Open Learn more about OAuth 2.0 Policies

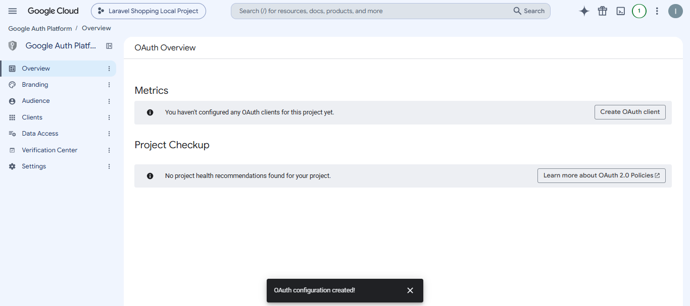tap(602, 175)
